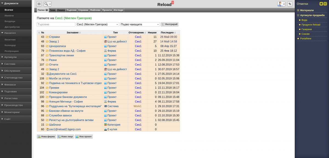Select Имейли in the sidebar
Image resolution: width=329 pixels, height=158 pixels.
click(9, 16)
